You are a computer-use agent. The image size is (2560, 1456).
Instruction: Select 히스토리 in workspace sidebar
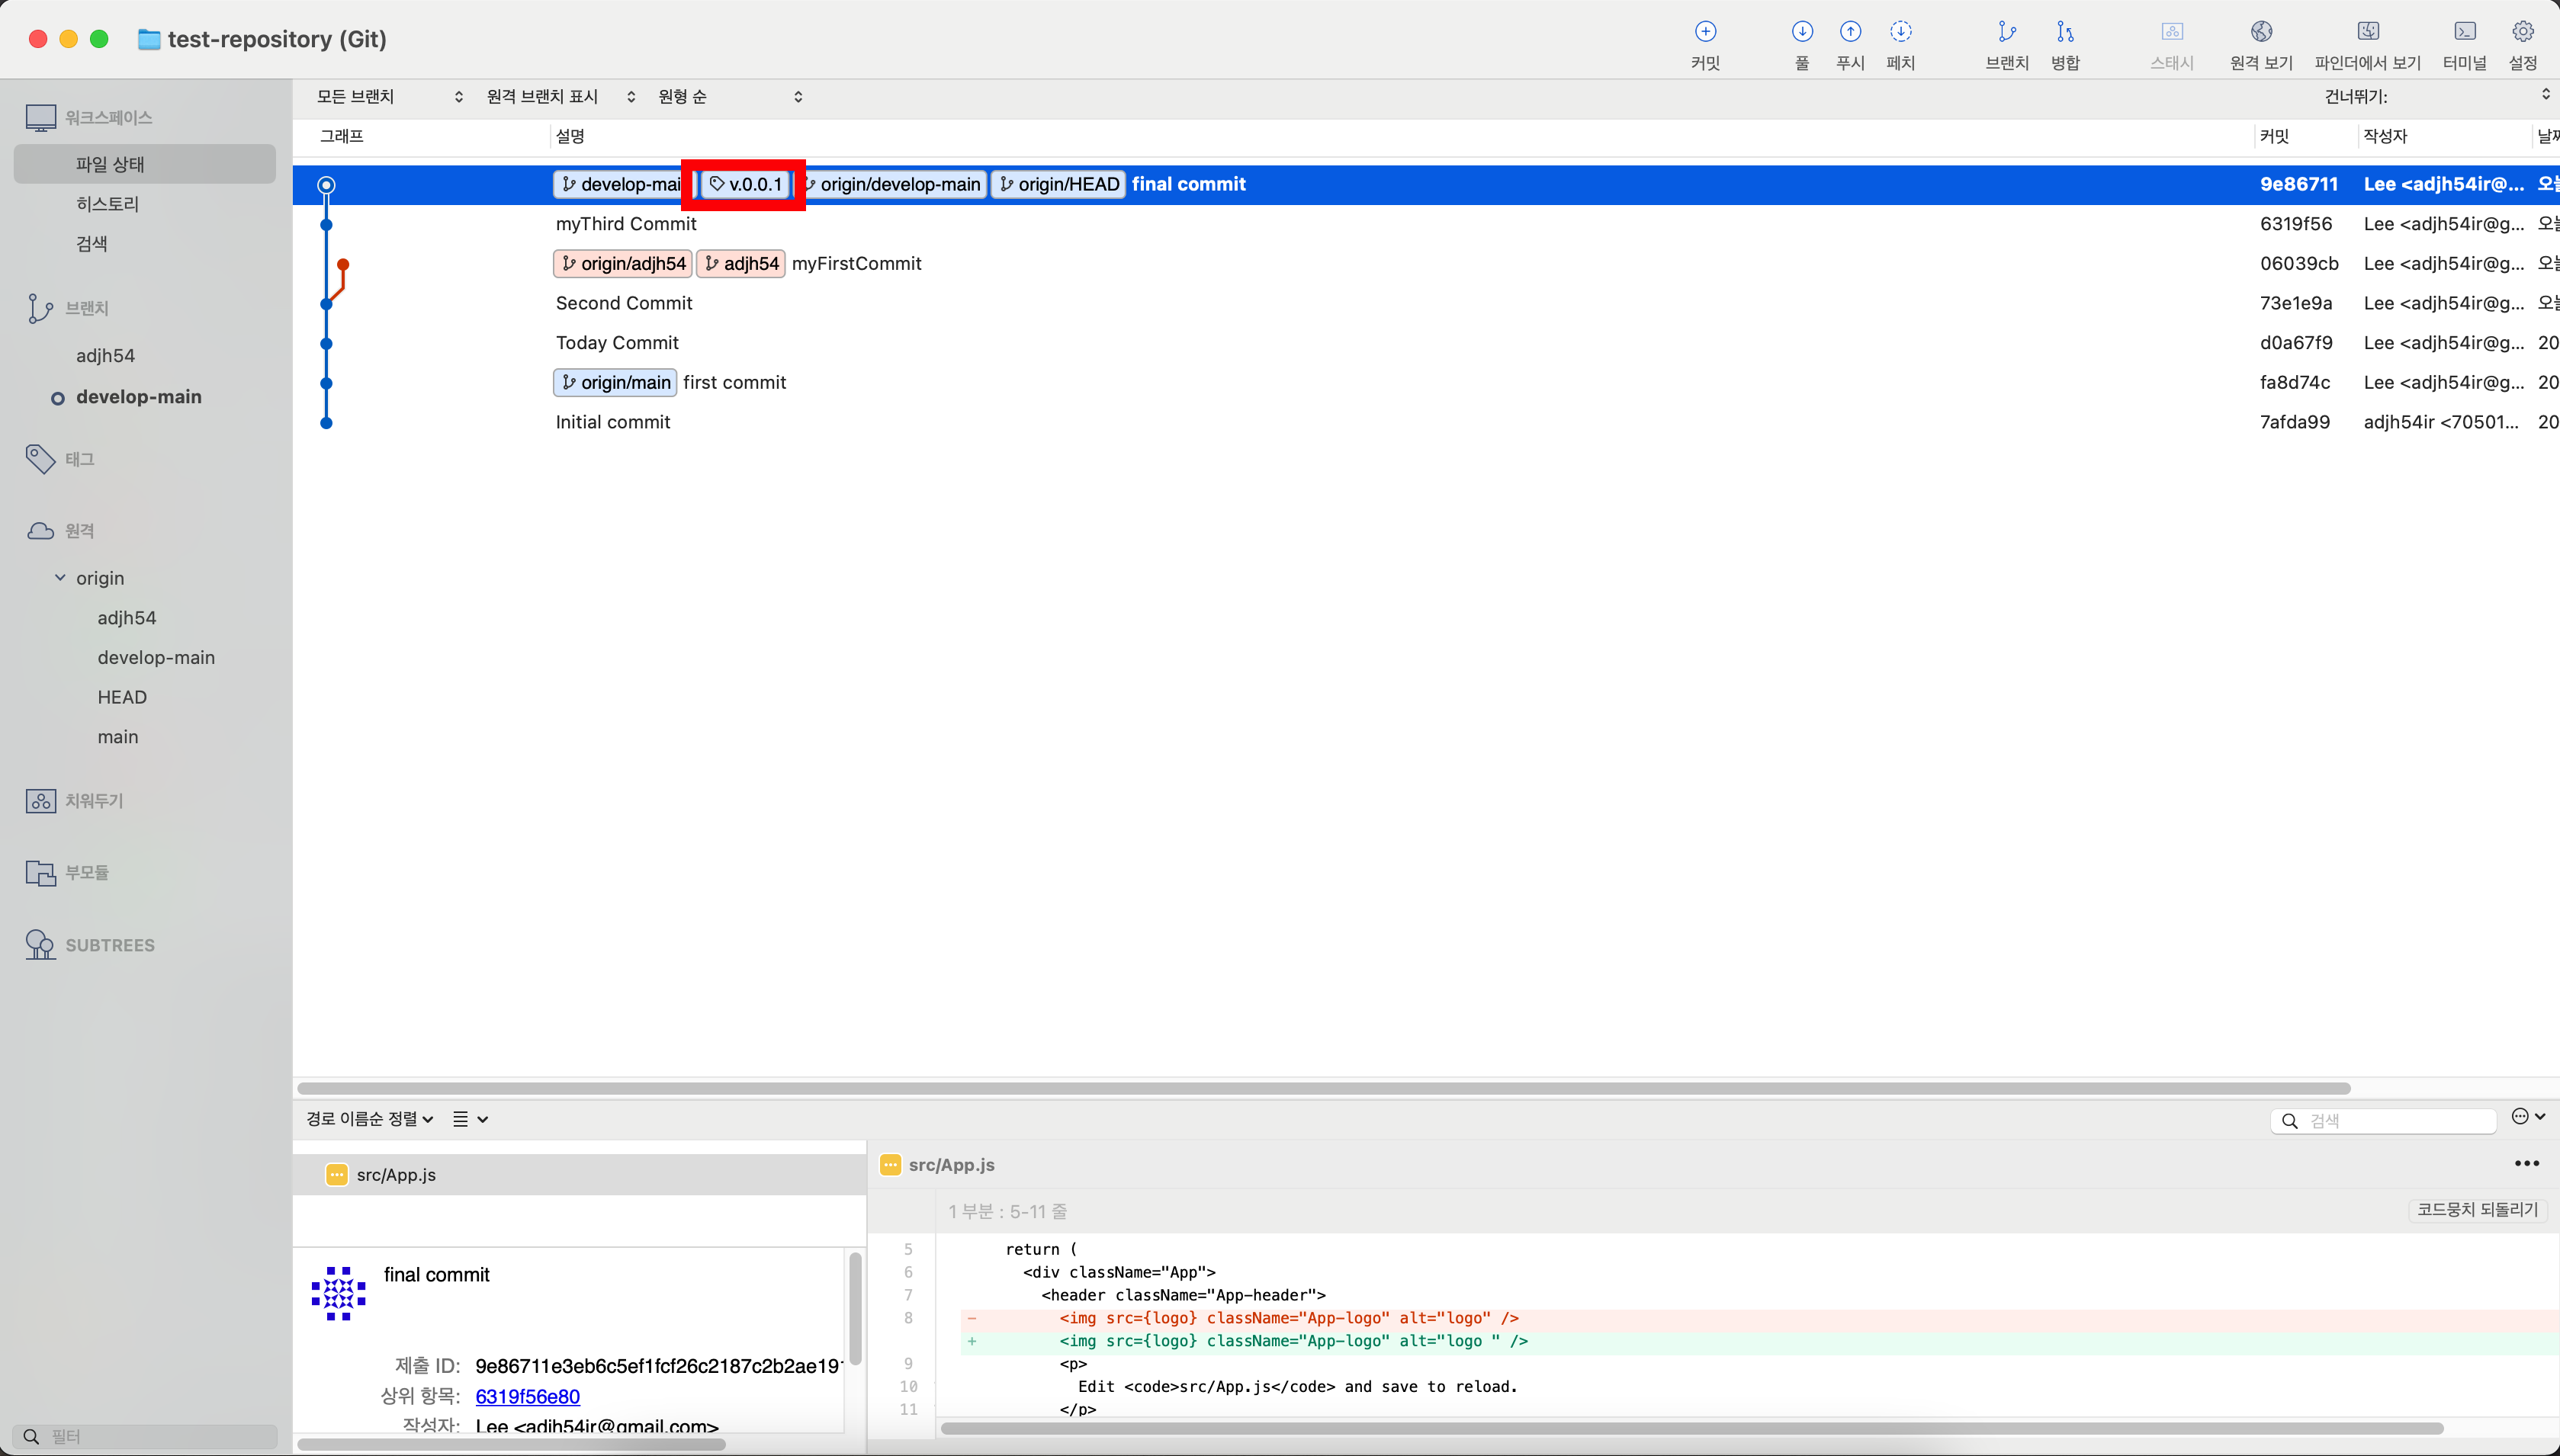click(108, 204)
